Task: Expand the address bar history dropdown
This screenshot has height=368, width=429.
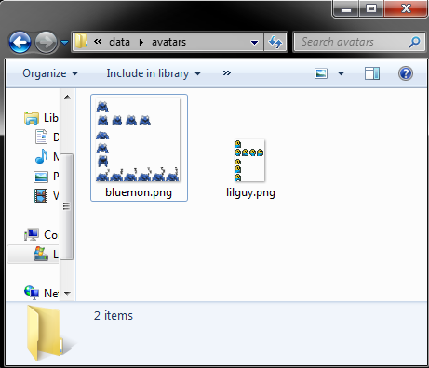Action: [254, 42]
